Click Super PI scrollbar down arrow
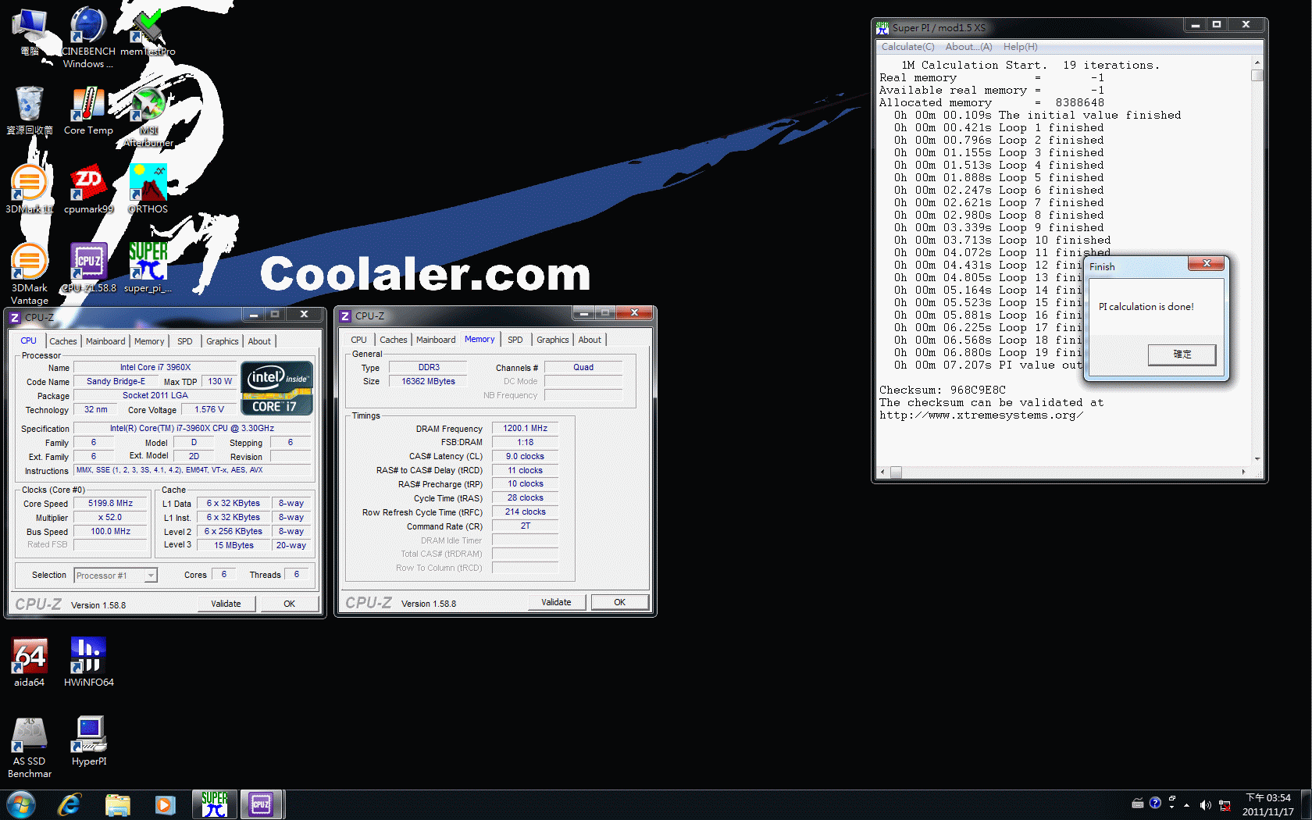 click(1257, 459)
